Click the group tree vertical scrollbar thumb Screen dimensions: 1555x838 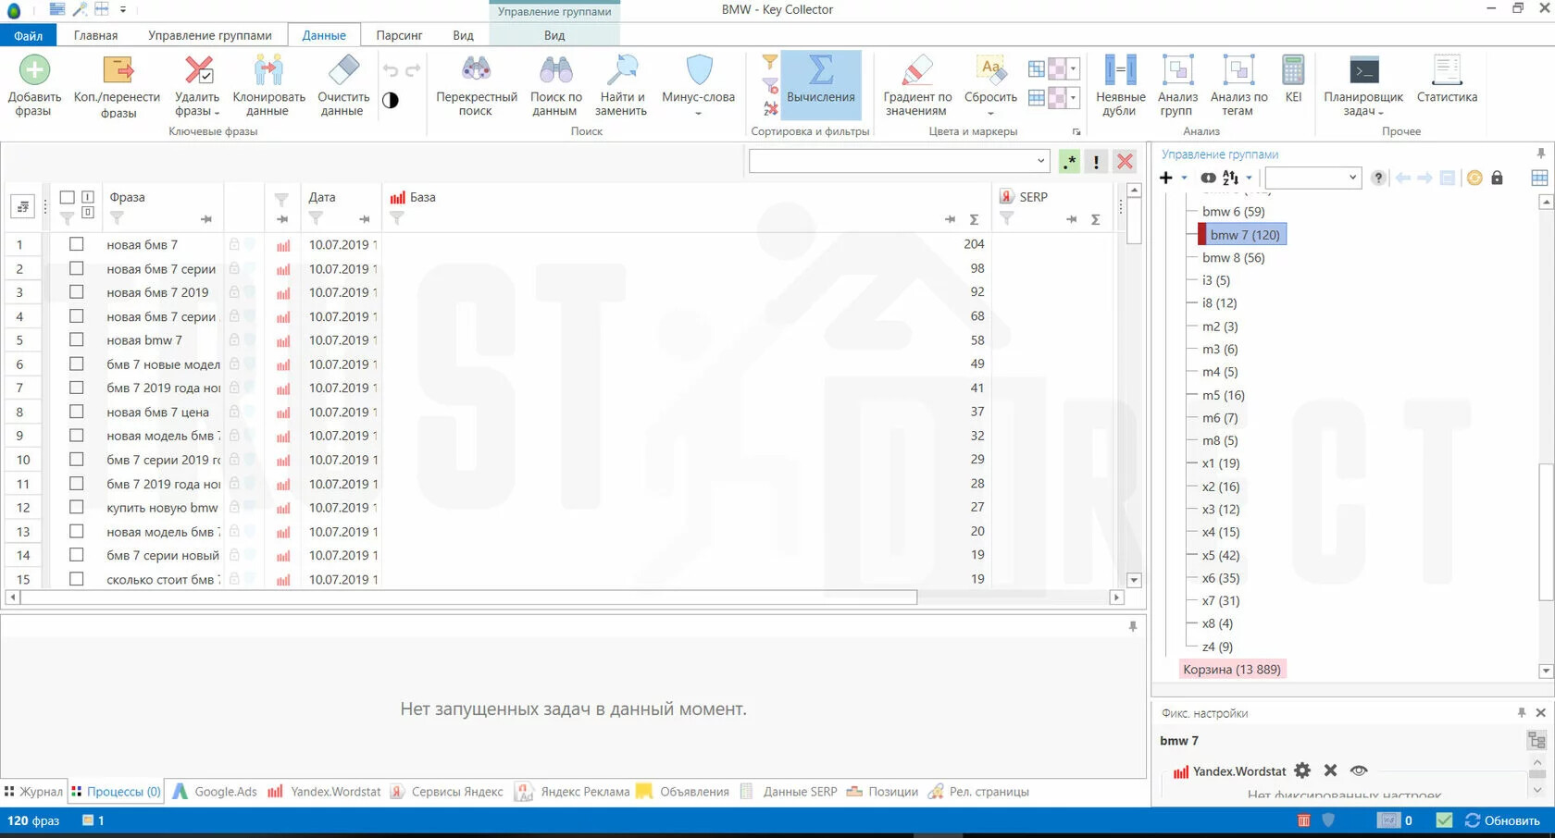[x=1546, y=532]
